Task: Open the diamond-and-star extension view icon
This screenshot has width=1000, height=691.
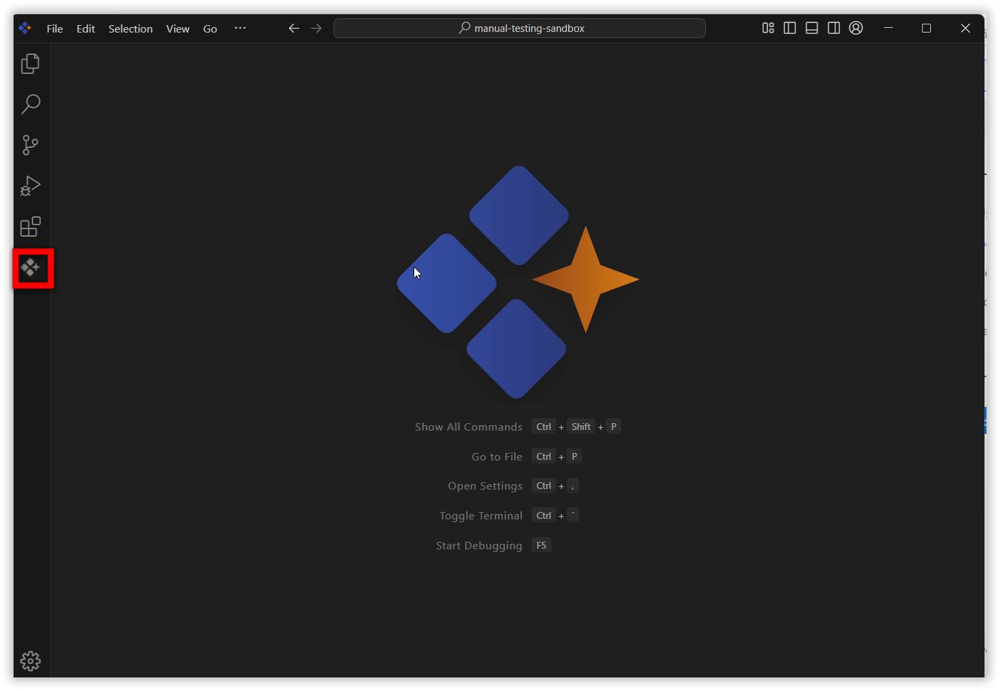Action: 31,268
